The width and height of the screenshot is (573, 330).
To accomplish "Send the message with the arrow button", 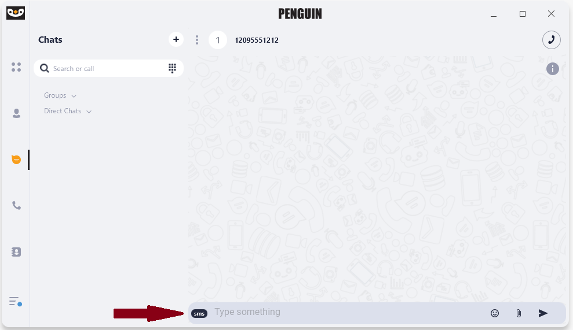I will (543, 313).
